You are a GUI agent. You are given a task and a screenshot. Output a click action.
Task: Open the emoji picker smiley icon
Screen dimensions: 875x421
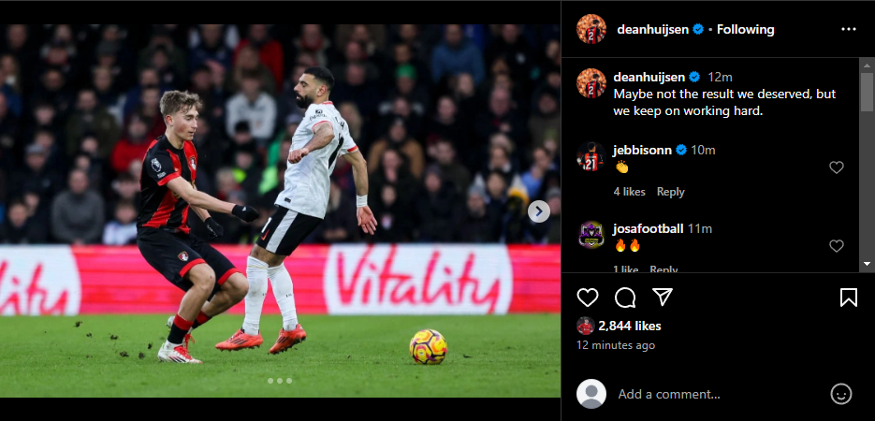pos(841,394)
